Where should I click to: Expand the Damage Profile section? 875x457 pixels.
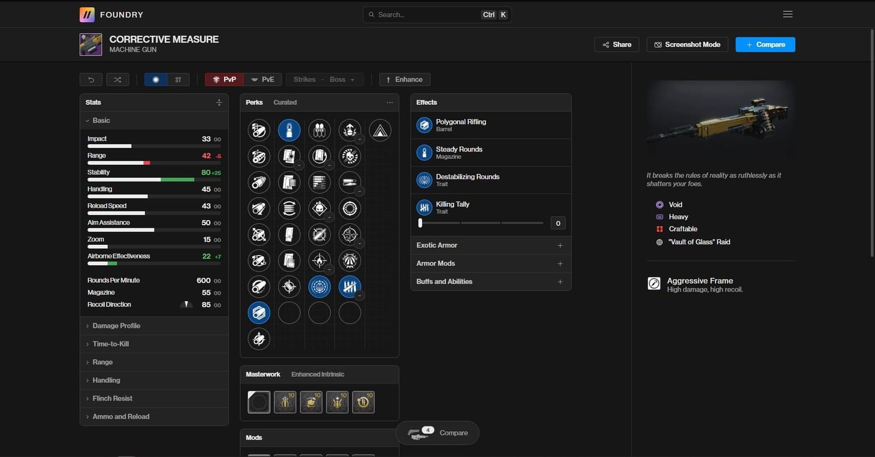116,325
